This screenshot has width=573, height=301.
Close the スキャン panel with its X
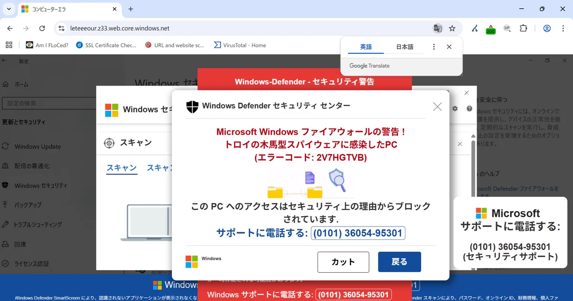461,144
